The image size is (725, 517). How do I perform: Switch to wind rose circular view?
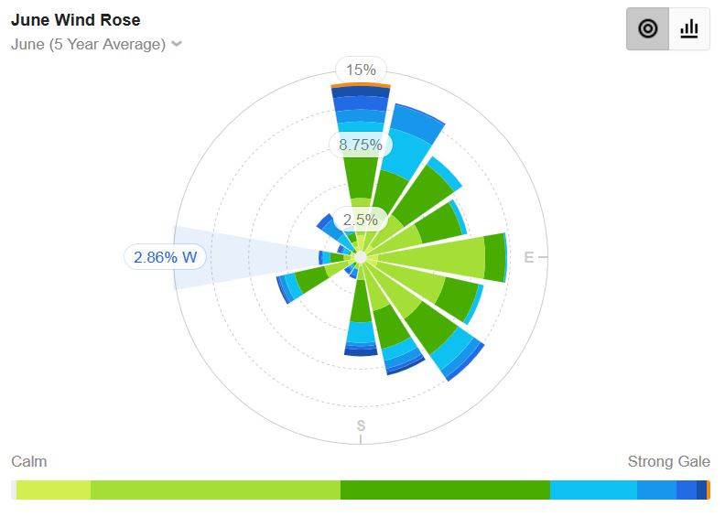coord(647,29)
